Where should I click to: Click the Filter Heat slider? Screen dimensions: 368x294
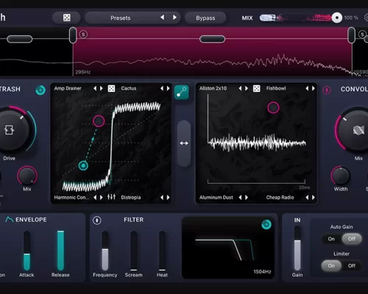[162, 251]
